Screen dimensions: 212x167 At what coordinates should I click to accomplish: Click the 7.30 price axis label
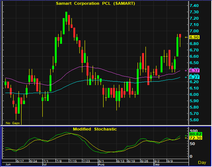194,12
